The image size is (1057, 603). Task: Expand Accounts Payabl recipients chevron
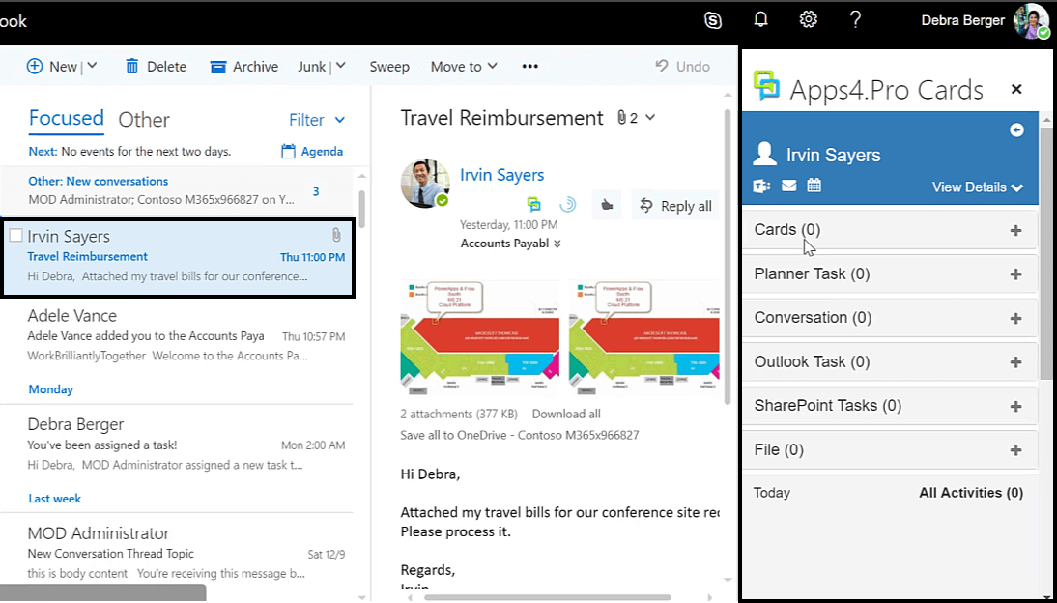pos(557,244)
